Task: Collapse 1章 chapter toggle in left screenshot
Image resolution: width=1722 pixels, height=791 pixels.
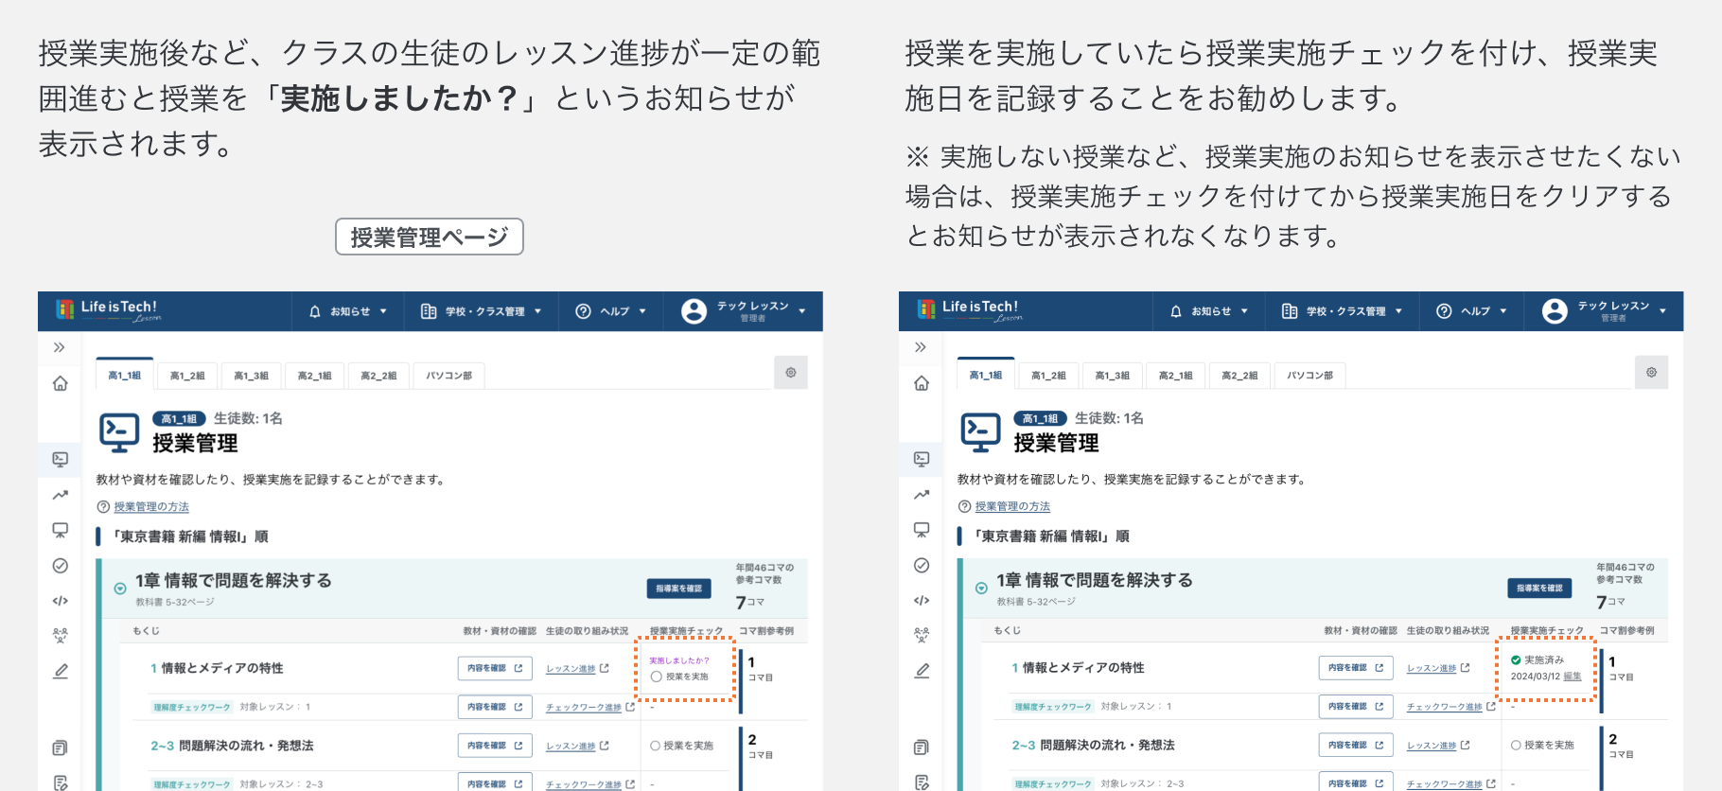Action: point(120,589)
